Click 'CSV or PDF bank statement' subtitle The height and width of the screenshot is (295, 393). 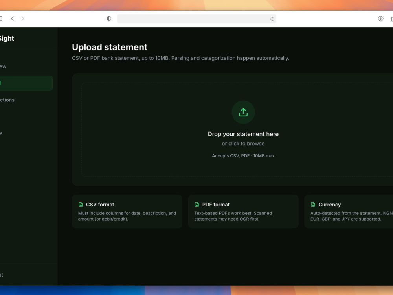pos(180,58)
